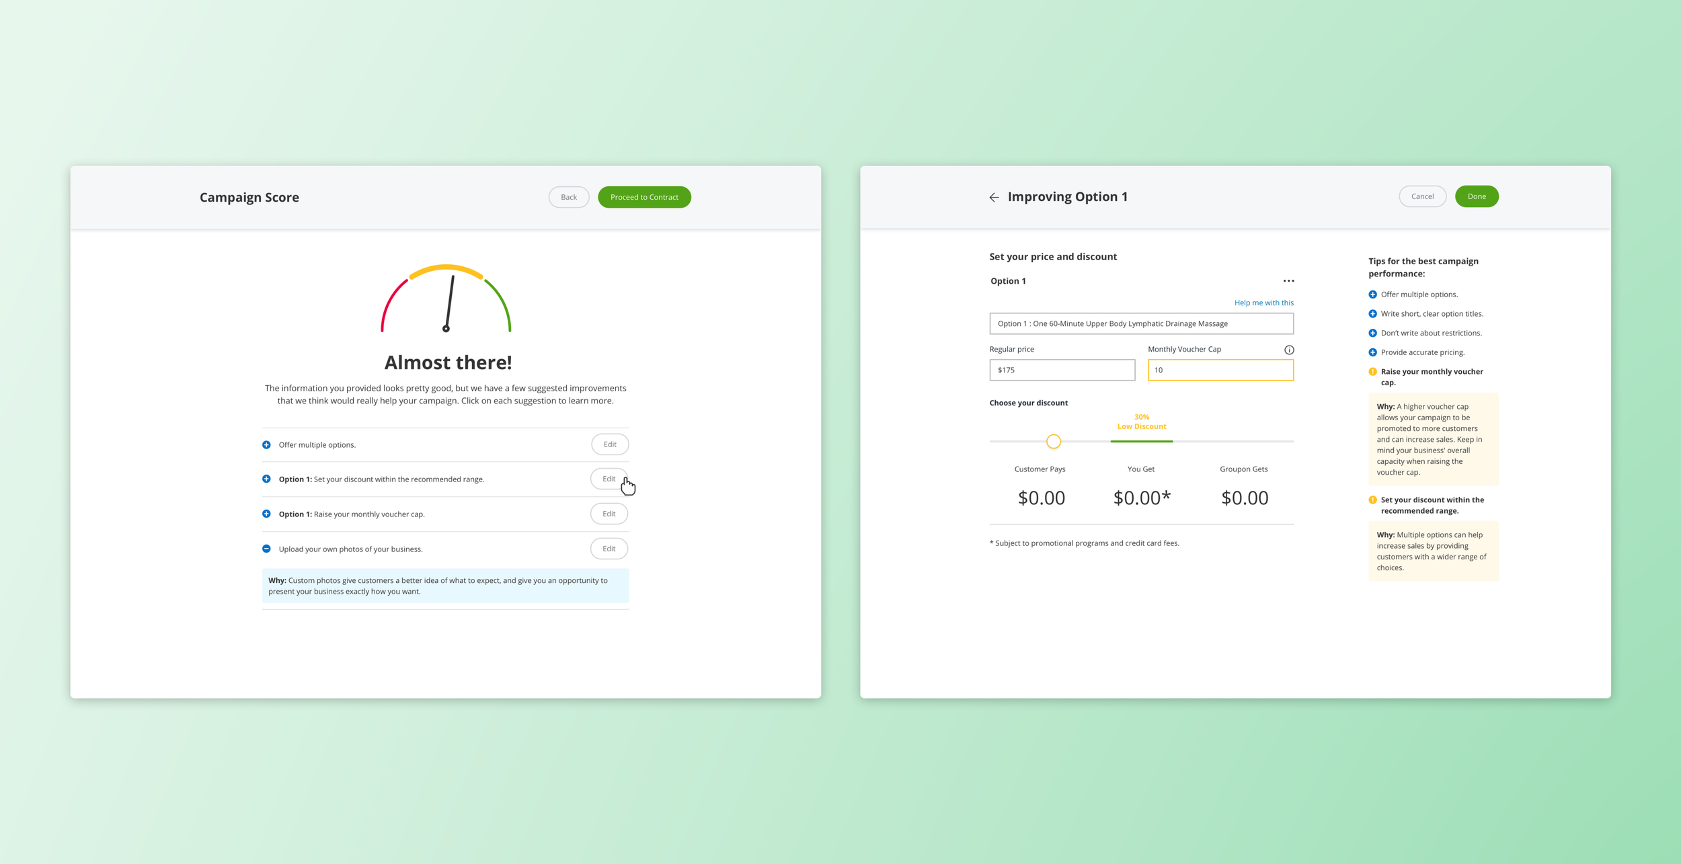1681x864 pixels.
Task: Expand the 'Set your discount' suggestion plus icon
Action: [x=266, y=479]
